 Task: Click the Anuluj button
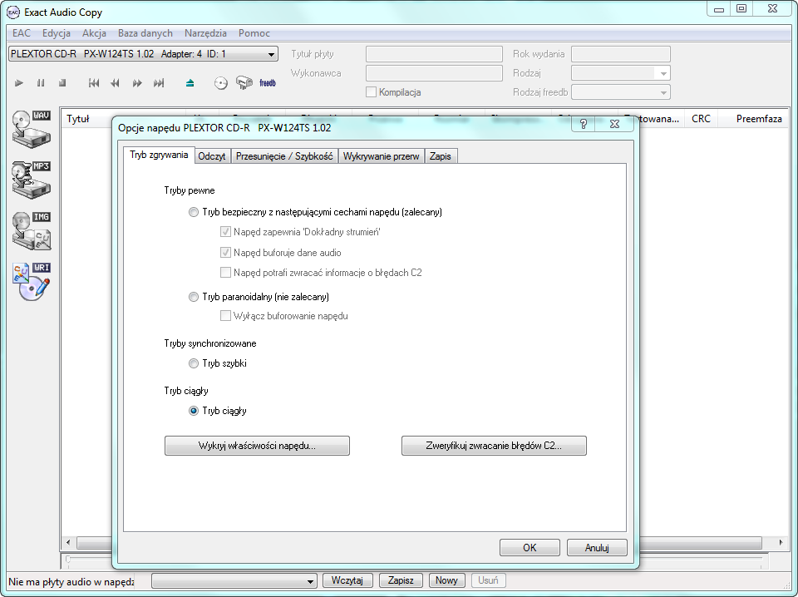click(597, 548)
